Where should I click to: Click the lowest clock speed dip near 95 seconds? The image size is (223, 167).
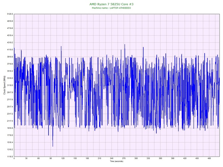click(x=53, y=146)
